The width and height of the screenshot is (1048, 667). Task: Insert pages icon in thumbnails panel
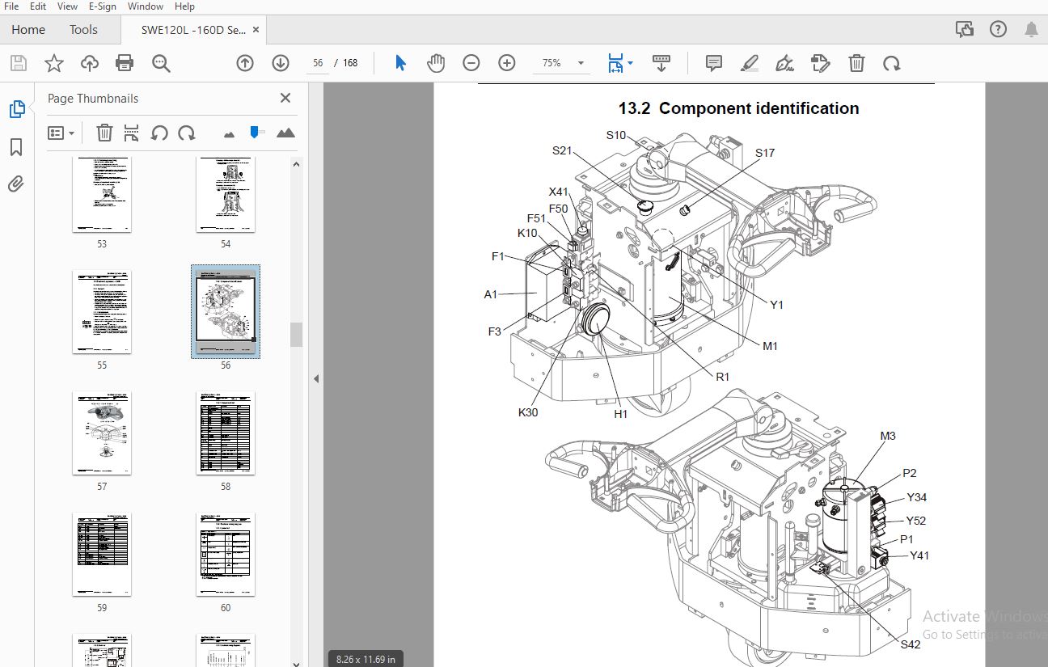tap(132, 133)
